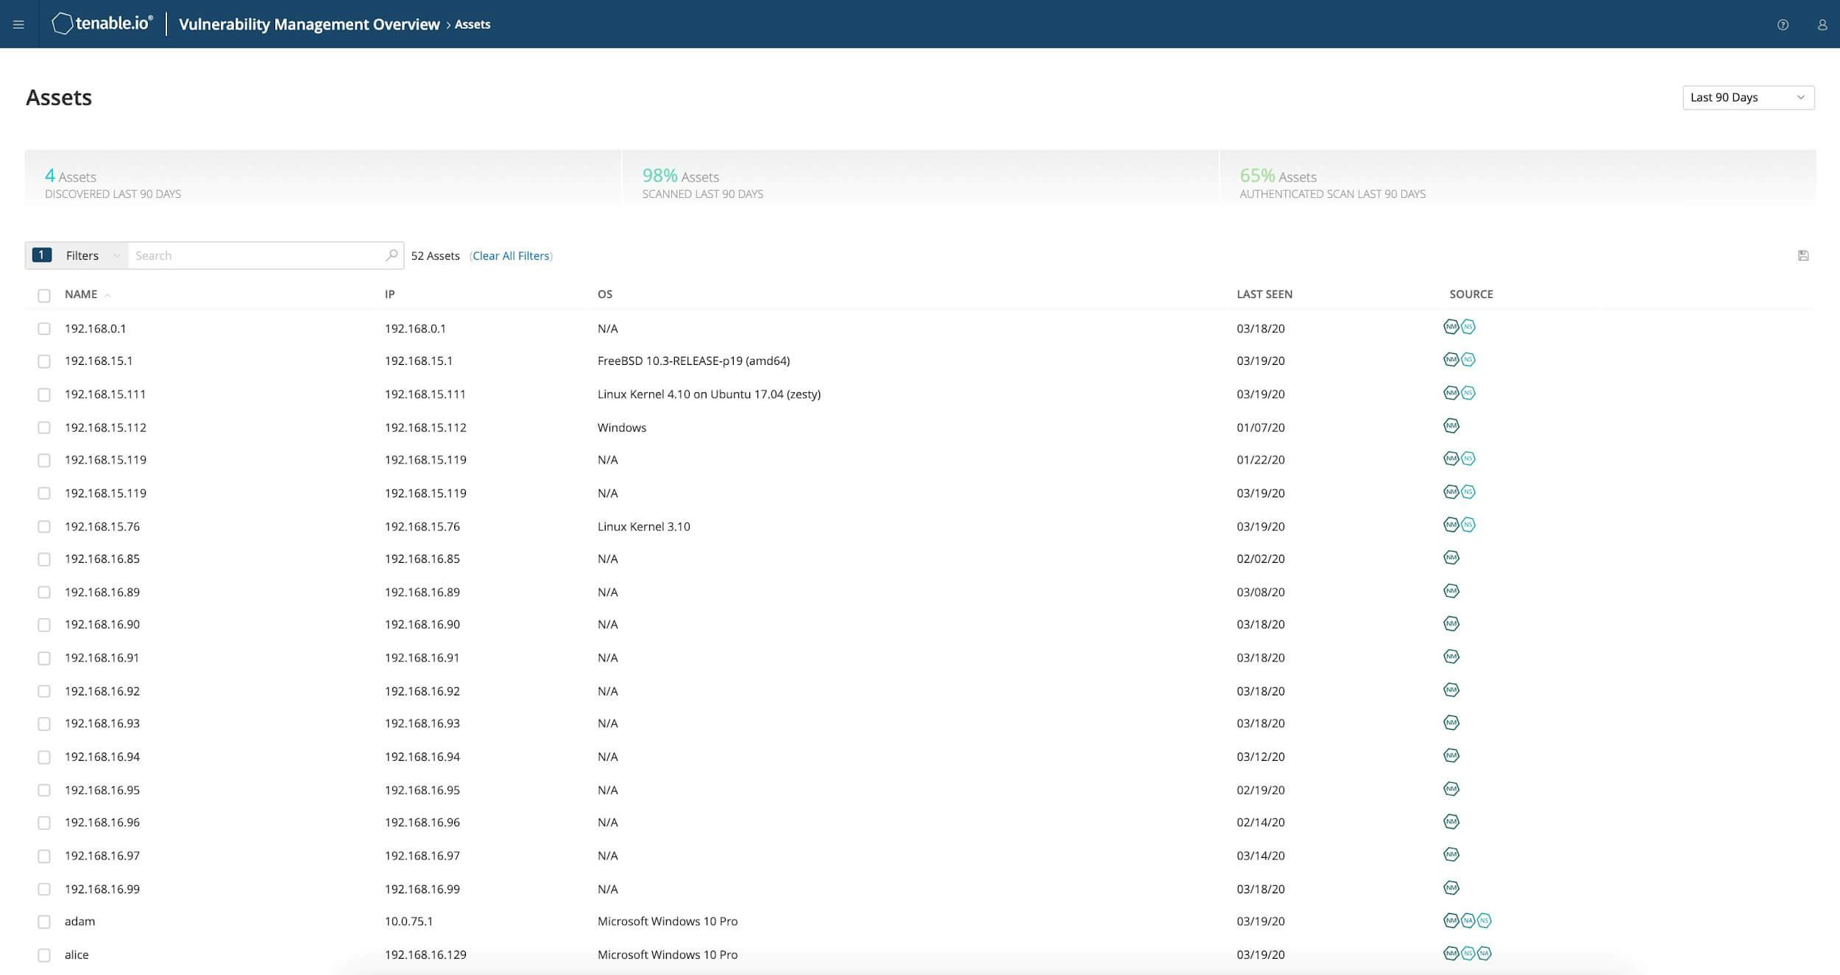Expand the Filters panel options
Viewport: 1840px width, 975px height.
(x=114, y=255)
